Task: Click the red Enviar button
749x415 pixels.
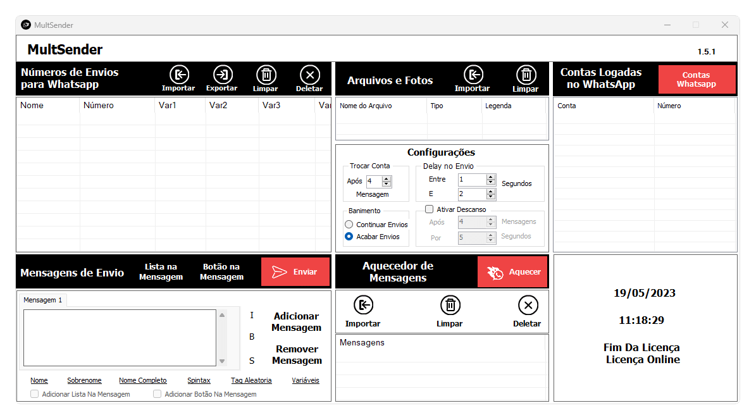Action: pyautogui.click(x=295, y=272)
